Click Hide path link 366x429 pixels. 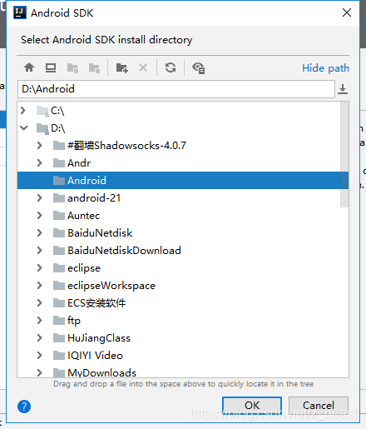(325, 68)
